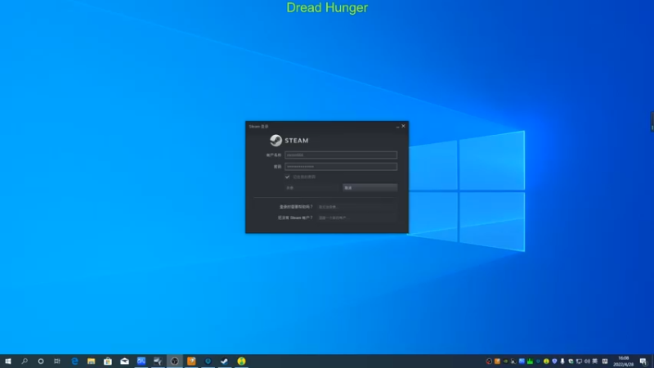Open the blue app icon next to Mail
Screen dimensions: 654x368
pyautogui.click(x=141, y=361)
